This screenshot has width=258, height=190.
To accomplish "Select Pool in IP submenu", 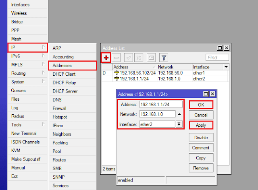I will click(73, 151).
